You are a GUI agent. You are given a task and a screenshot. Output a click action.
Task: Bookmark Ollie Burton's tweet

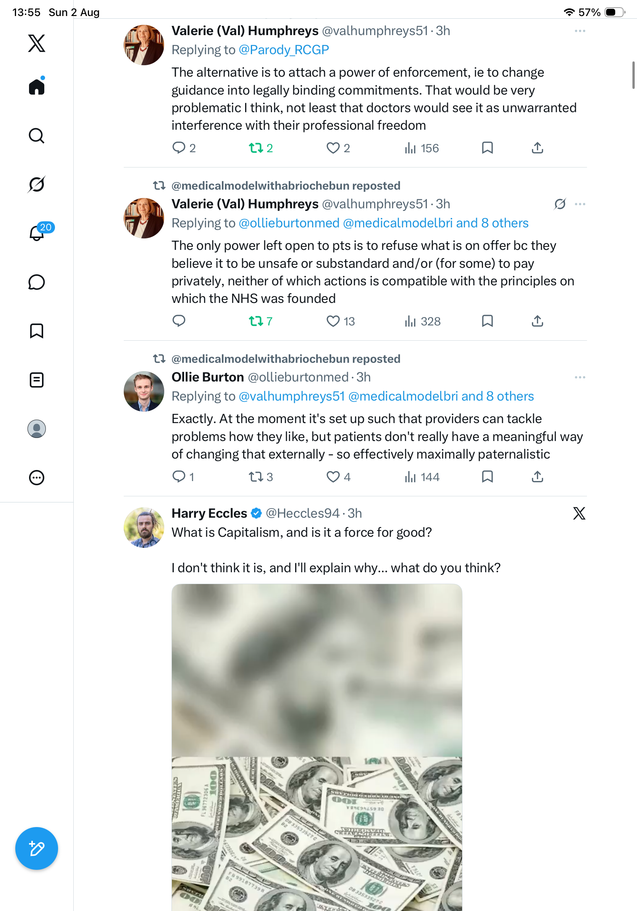coord(487,476)
